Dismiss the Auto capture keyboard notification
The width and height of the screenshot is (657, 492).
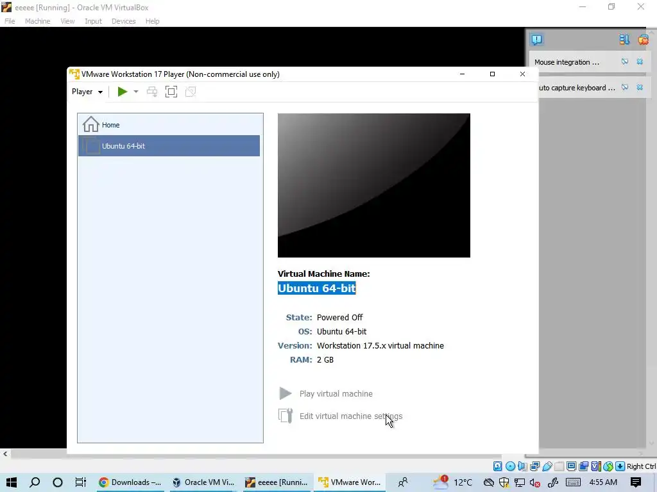[640, 87]
